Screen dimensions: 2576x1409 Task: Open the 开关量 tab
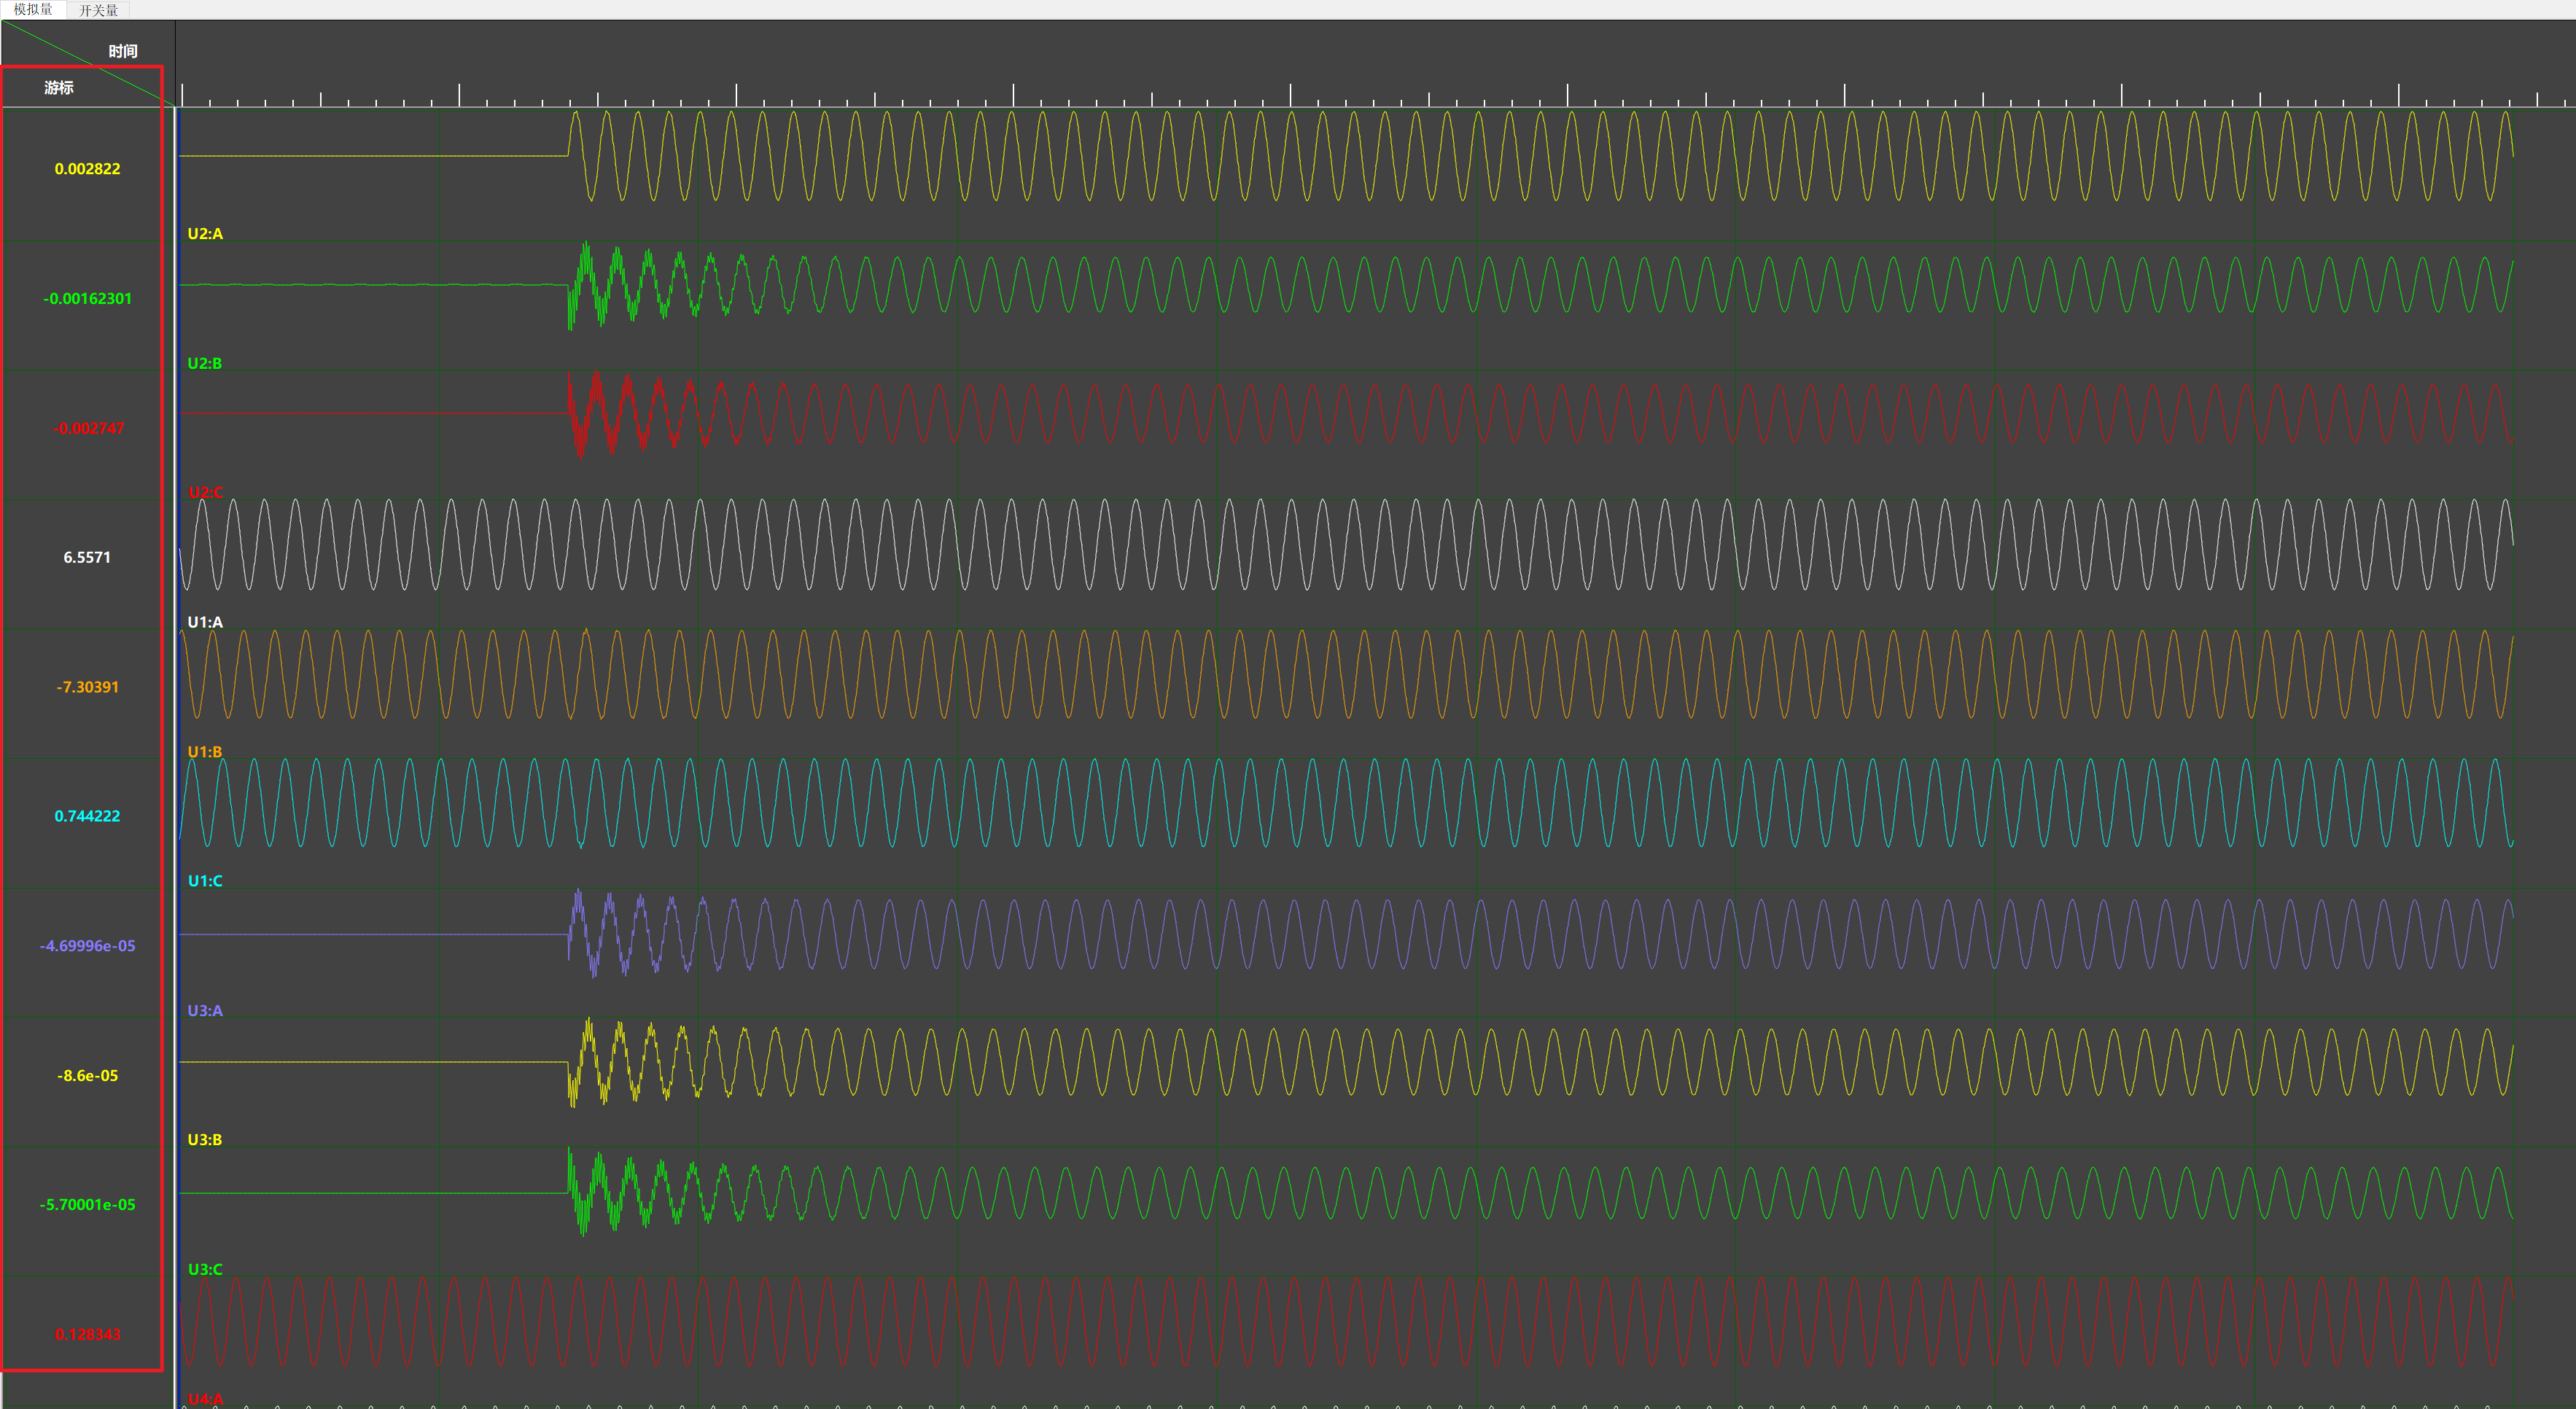(x=98, y=10)
